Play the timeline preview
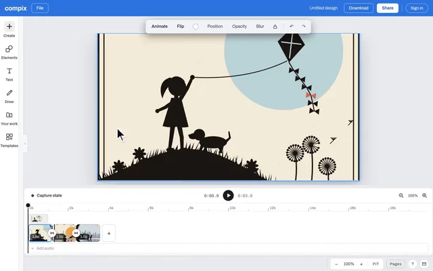This screenshot has height=271, width=433. (x=228, y=196)
